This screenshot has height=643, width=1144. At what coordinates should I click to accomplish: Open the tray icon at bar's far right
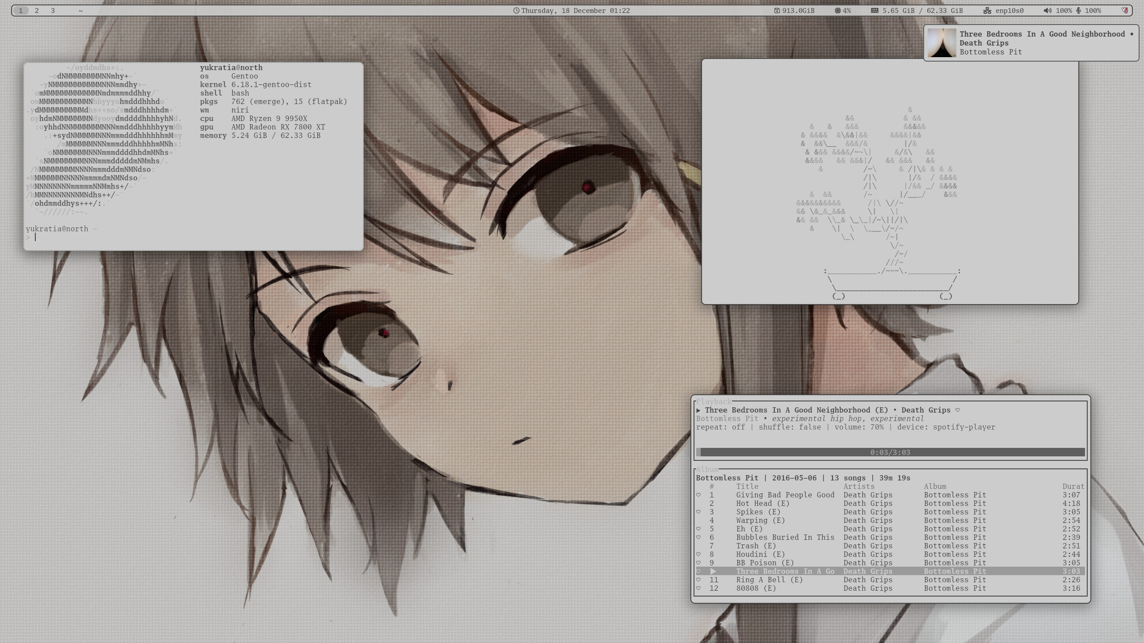click(x=1125, y=11)
